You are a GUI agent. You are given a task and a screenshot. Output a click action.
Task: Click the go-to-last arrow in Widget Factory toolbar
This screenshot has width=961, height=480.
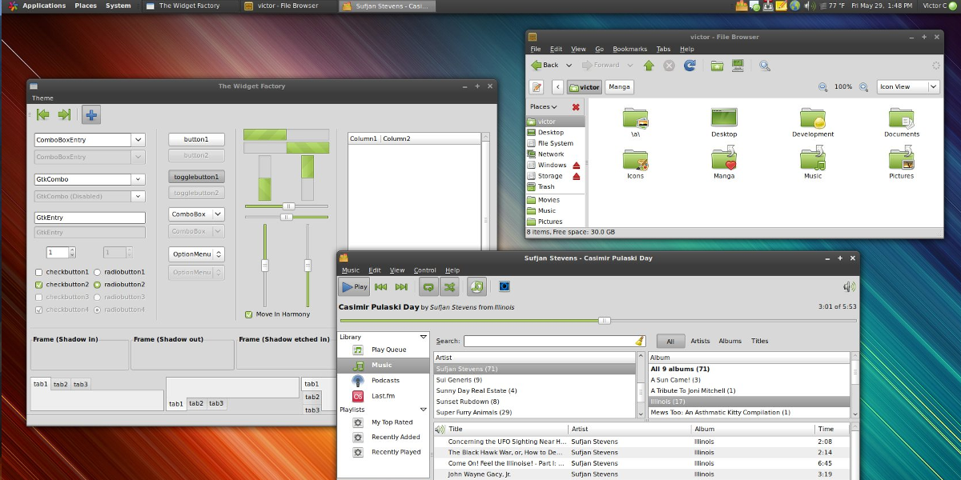tap(64, 115)
